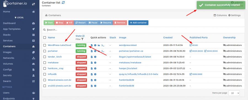Sort the table by State column
This screenshot has height=100, width=248.
(80, 36)
